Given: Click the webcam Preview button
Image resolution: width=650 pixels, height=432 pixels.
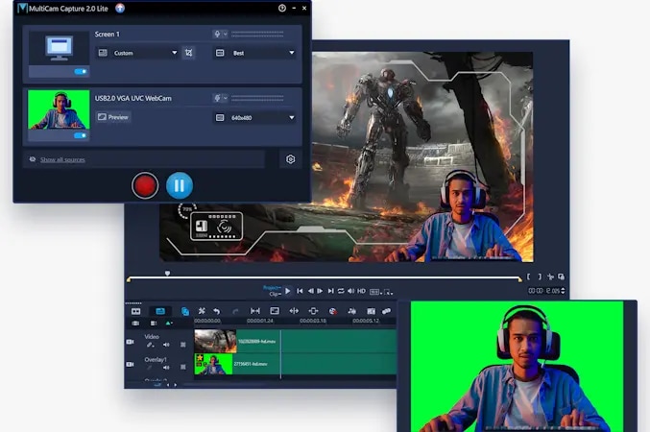Looking at the screenshot, I should (113, 117).
